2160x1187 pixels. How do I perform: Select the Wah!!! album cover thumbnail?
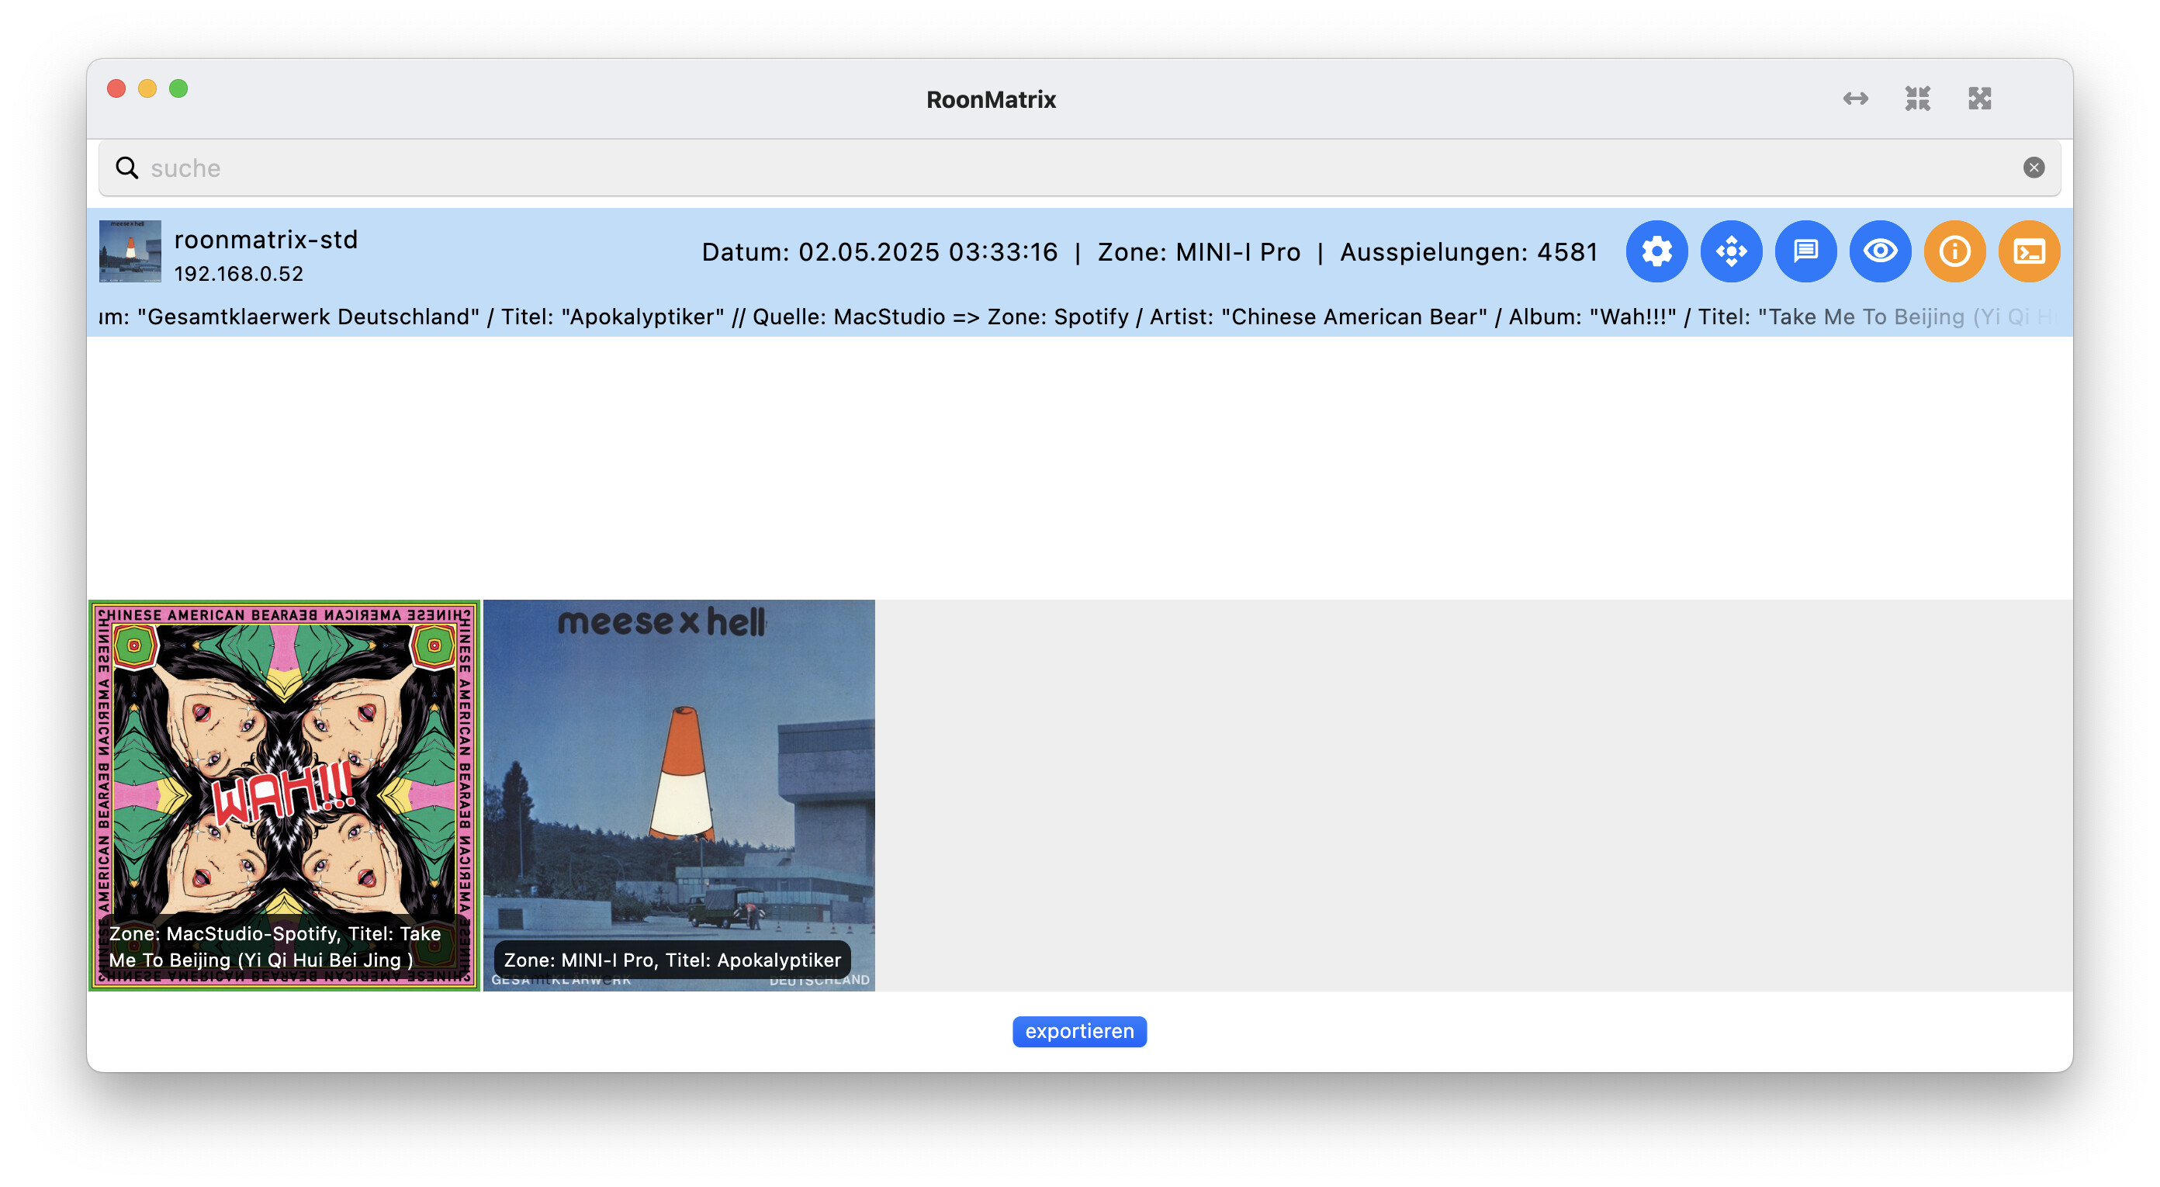click(284, 794)
